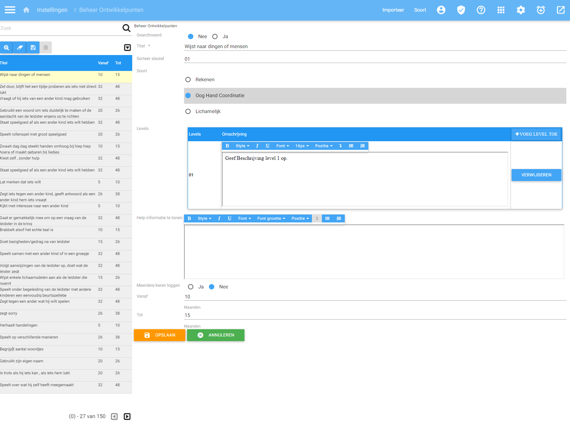The height and width of the screenshot is (423, 570).
Task: Click the Instellingen breadcrumb
Action: 52,10
